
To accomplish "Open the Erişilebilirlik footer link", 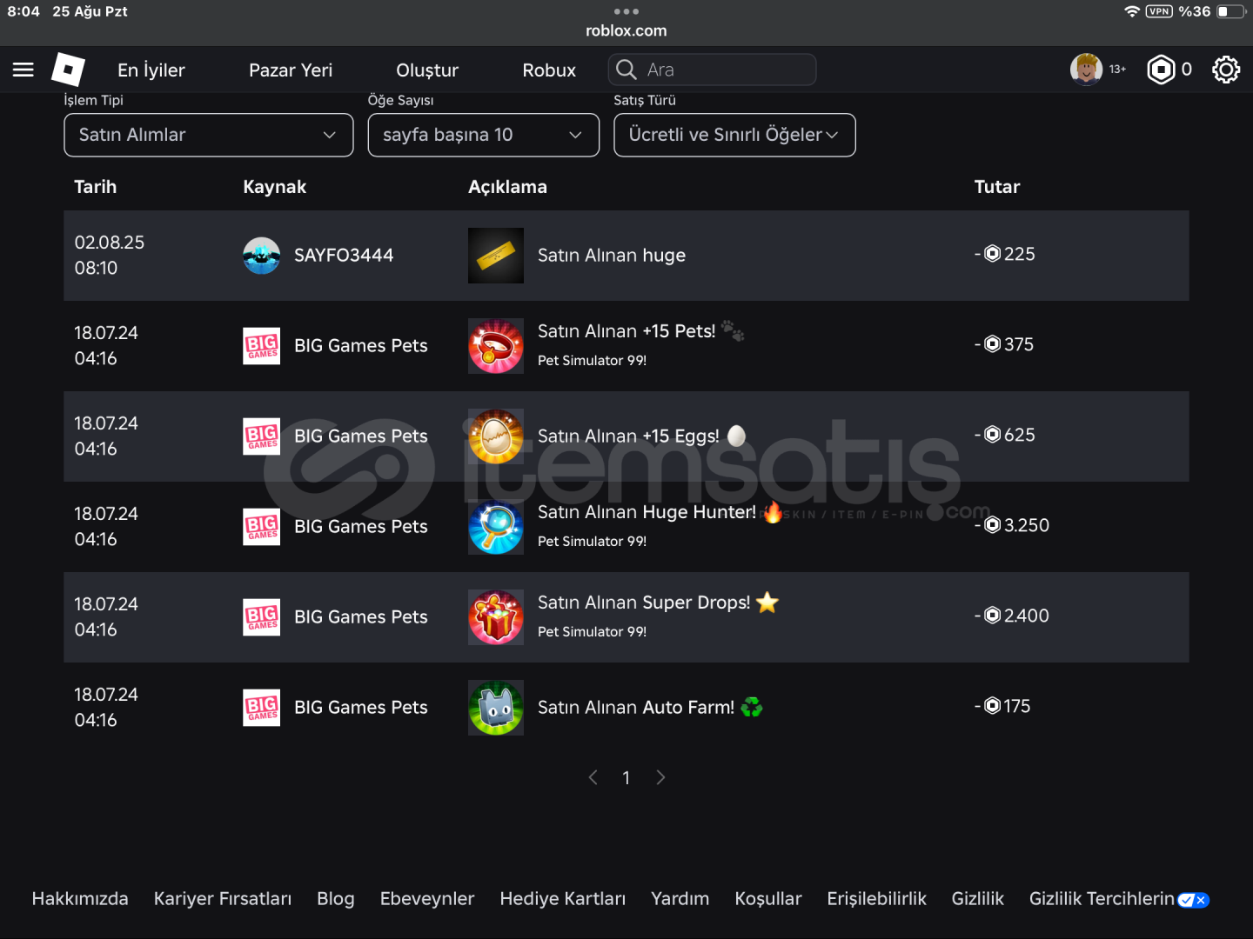I will tap(876, 899).
